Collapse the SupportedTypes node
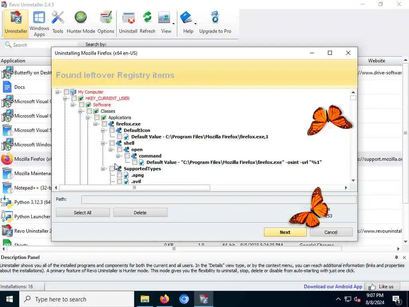 tap(103, 169)
